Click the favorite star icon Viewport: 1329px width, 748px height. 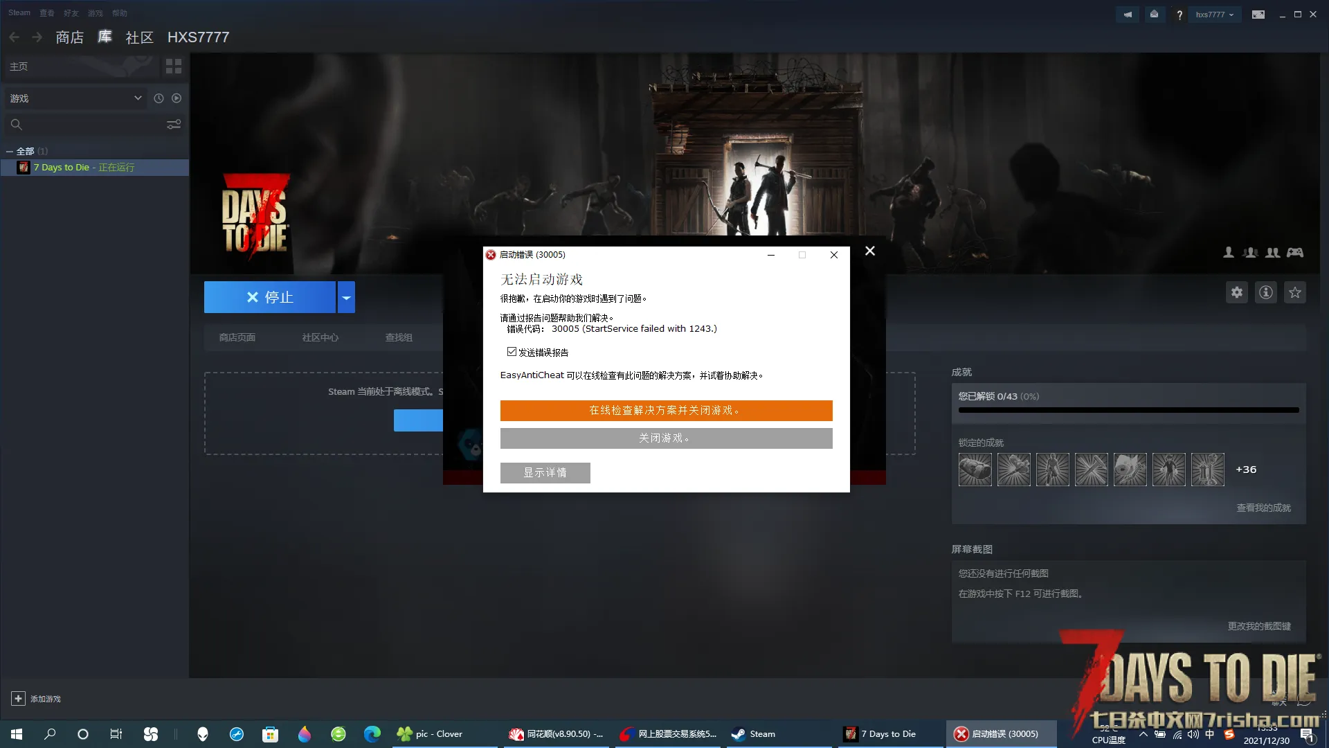point(1295,292)
